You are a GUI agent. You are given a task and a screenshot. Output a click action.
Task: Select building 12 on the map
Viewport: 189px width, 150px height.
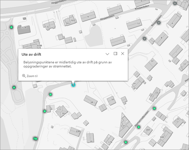click(151, 65)
